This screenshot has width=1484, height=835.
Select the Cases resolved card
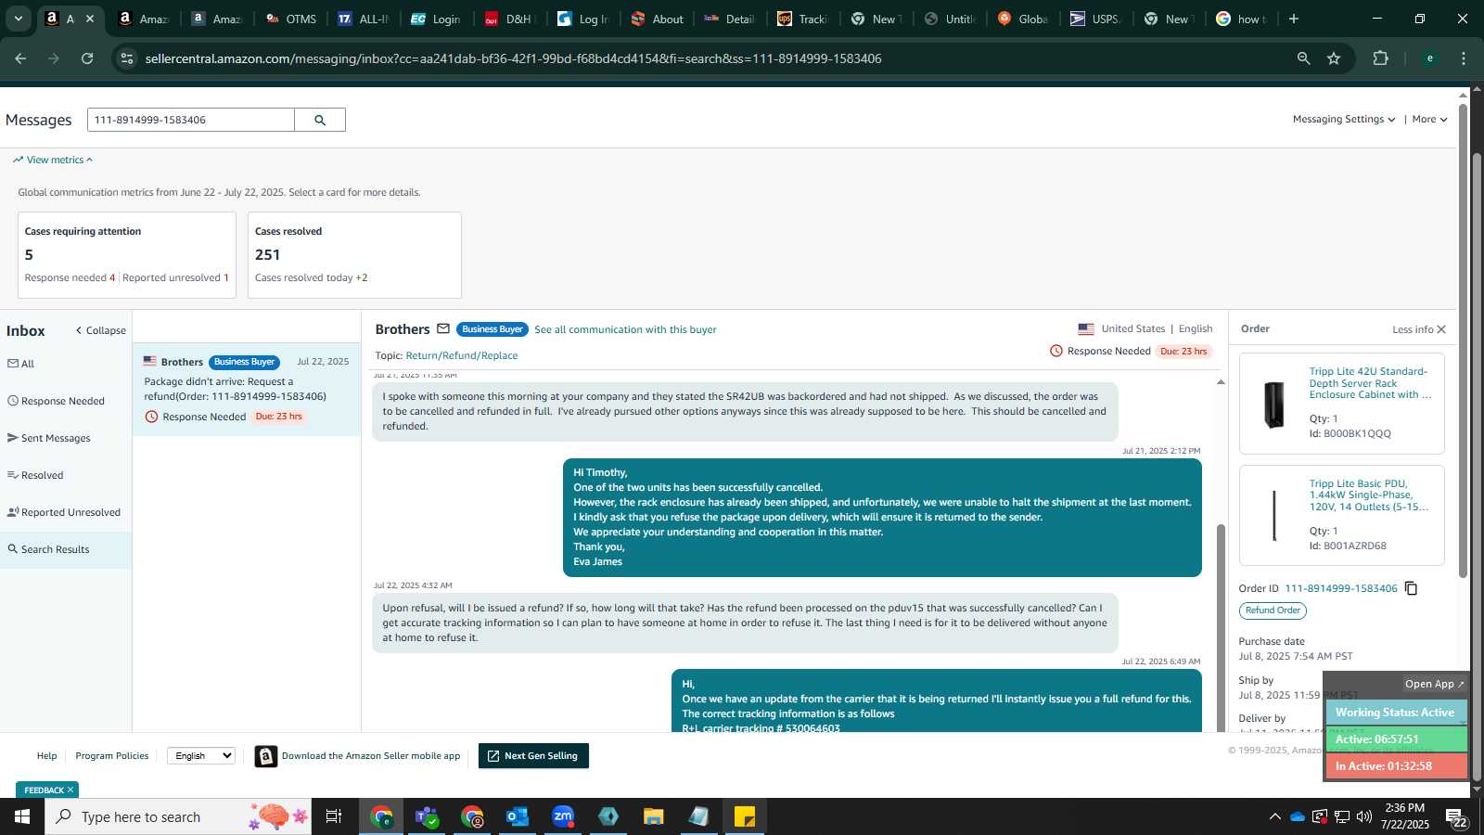click(354, 255)
